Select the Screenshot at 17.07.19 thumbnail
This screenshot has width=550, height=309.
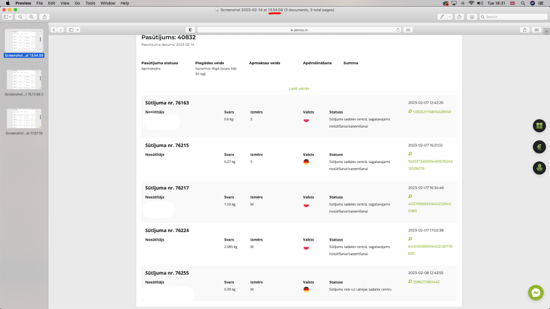(x=24, y=121)
